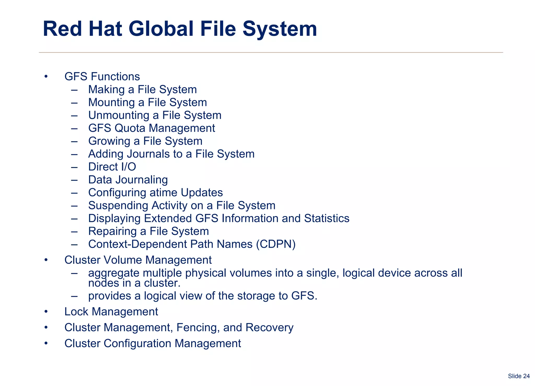Click 'Repairing a File System' item
Image resolution: width=535 pixels, height=386 pixels.
pos(148,231)
